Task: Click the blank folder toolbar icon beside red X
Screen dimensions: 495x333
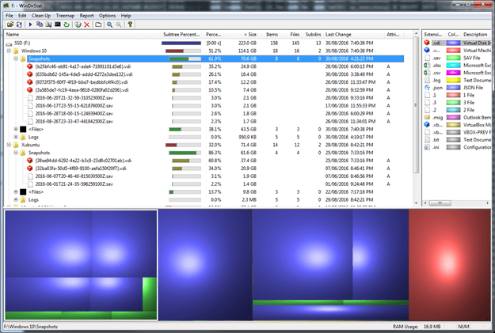Action: click(x=98, y=25)
